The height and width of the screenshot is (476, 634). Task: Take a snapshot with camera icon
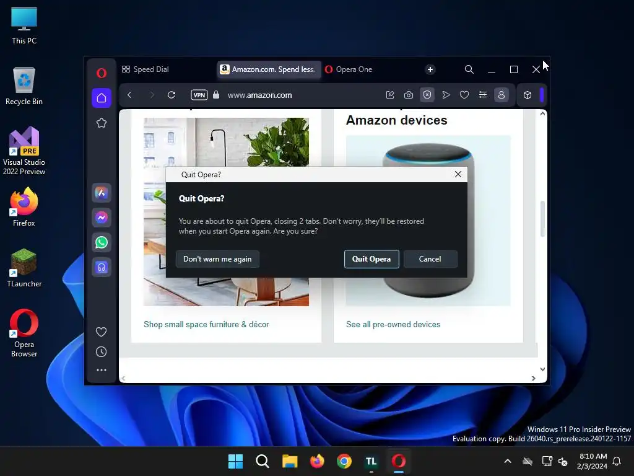(x=409, y=95)
